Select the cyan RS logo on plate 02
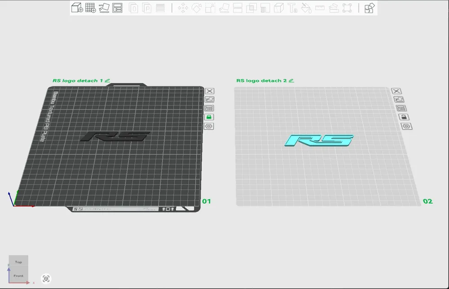 pyautogui.click(x=319, y=140)
